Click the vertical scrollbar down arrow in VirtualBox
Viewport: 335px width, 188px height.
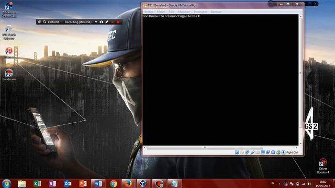pos(300,144)
